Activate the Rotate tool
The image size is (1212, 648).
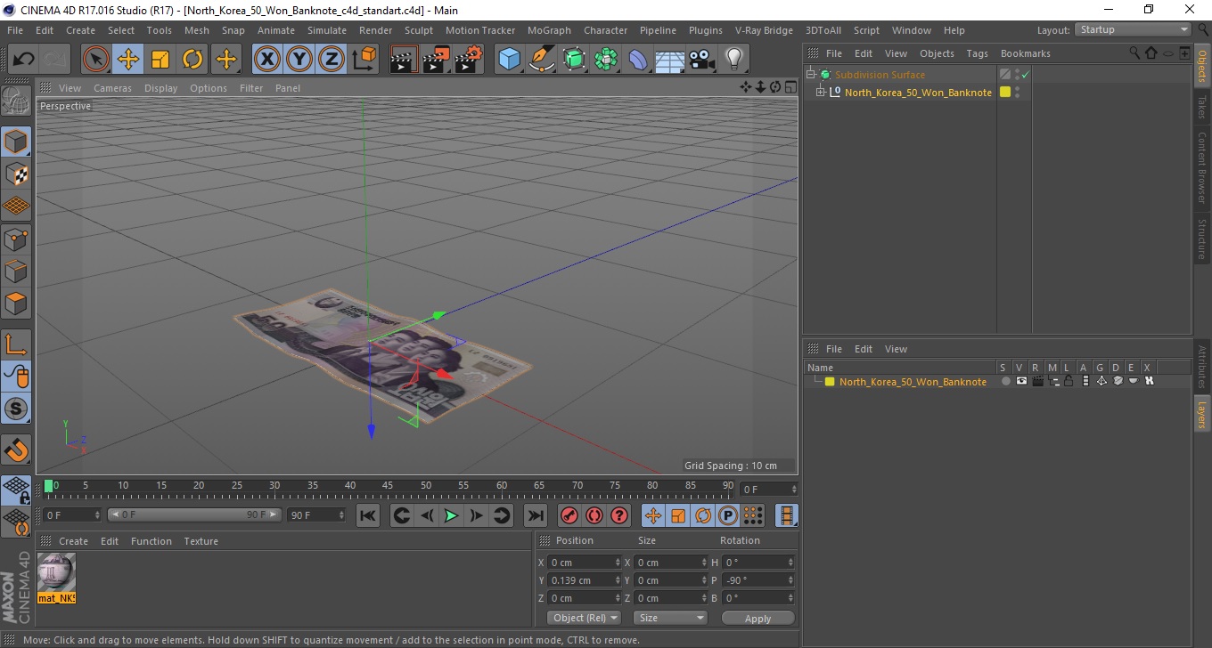point(192,60)
